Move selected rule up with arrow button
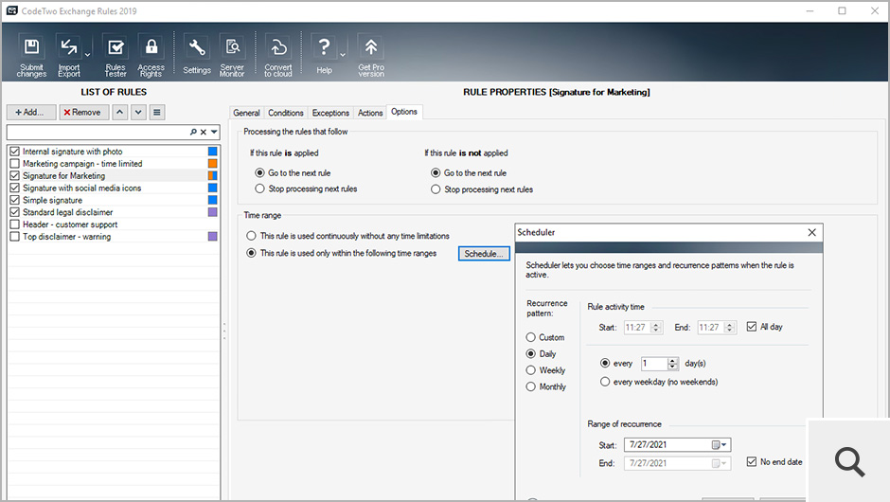This screenshot has width=890, height=502. click(x=119, y=113)
